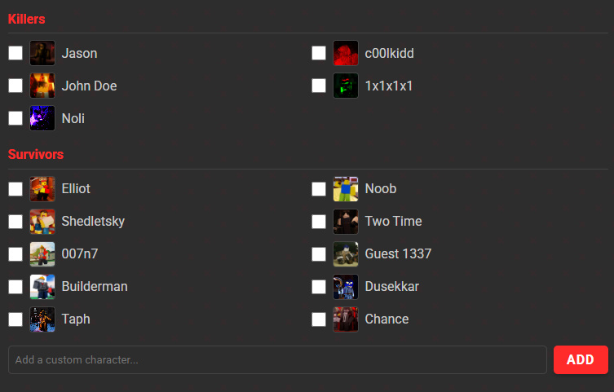Click the Noob yellow character icon

tap(346, 189)
